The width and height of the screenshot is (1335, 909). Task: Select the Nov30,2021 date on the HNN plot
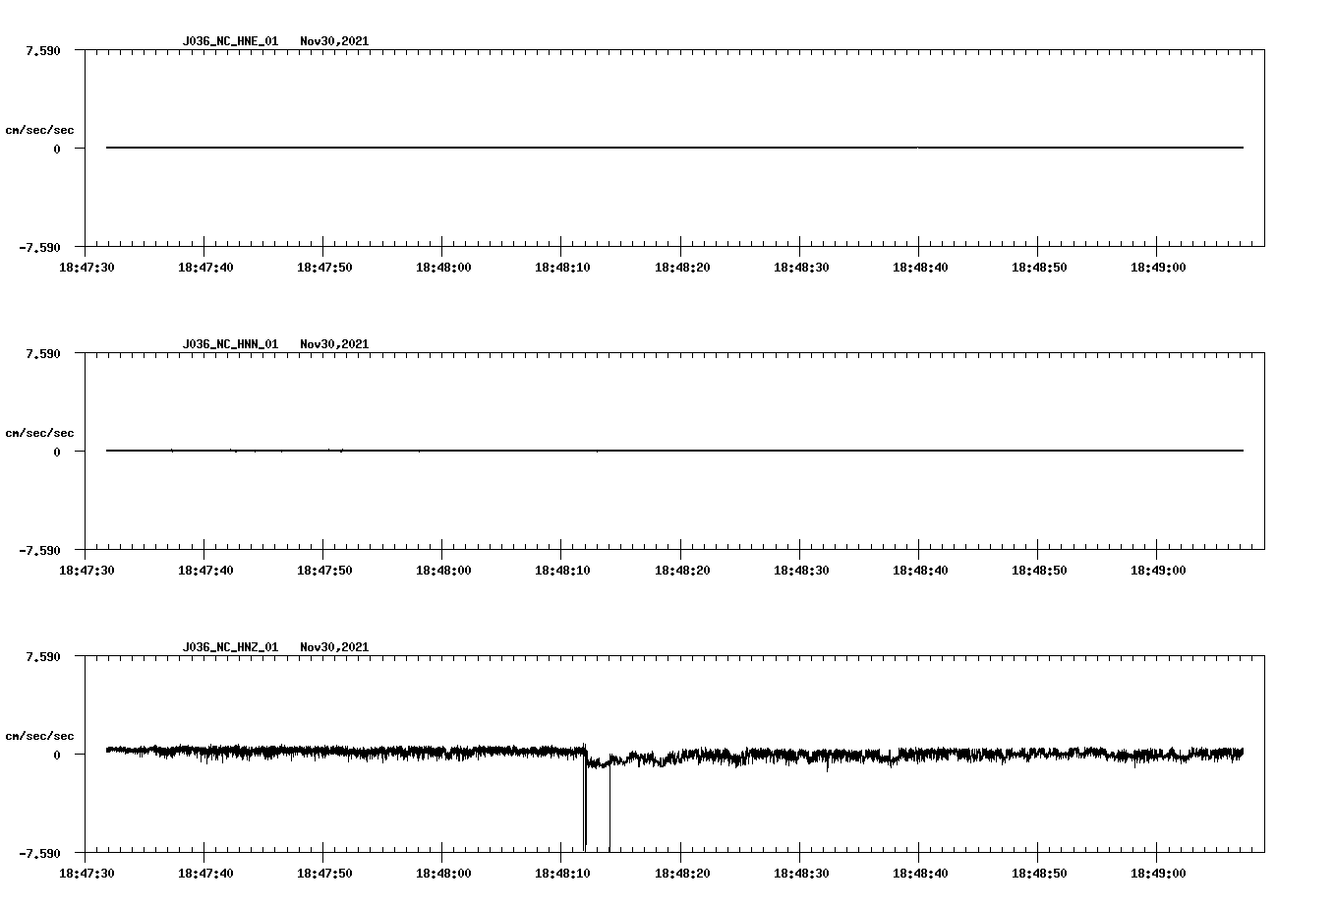coord(334,344)
